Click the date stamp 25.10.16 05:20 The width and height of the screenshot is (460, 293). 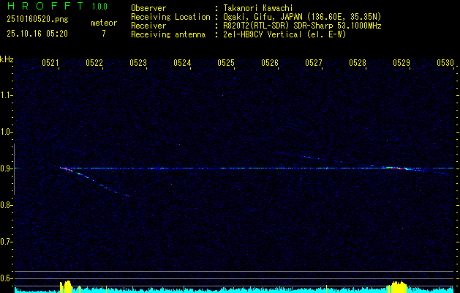37,34
